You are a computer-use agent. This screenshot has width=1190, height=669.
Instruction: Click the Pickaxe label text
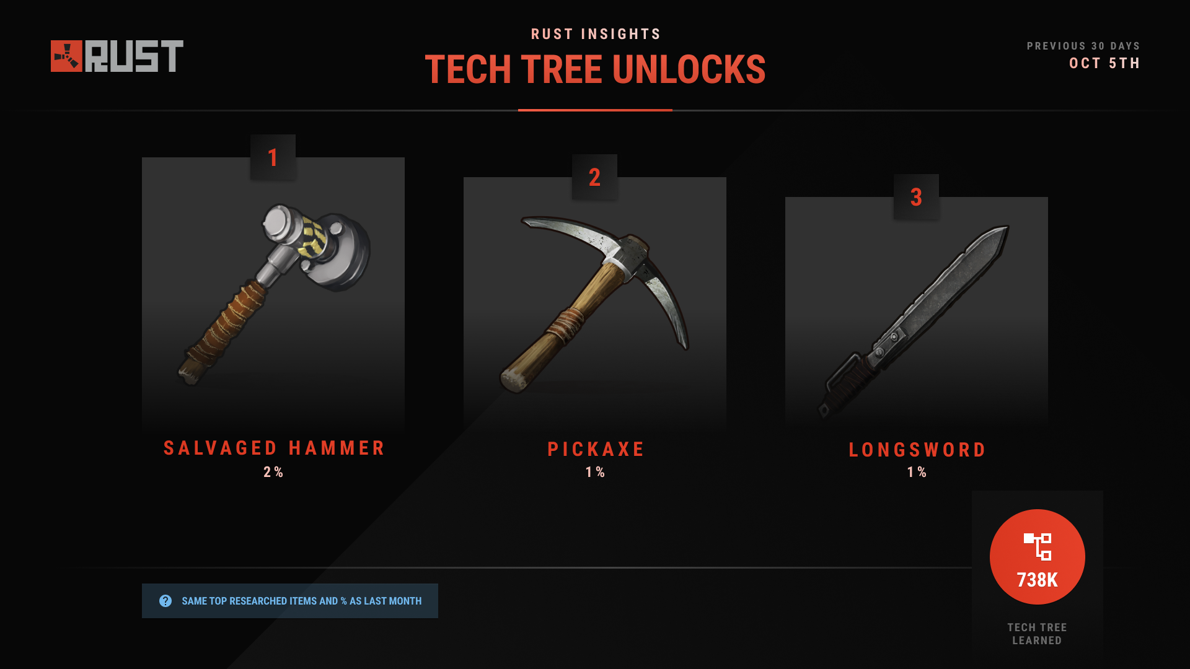click(x=596, y=449)
